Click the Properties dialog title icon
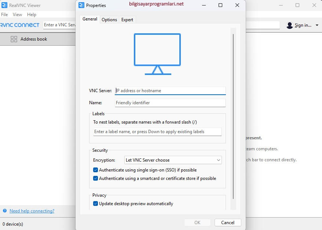The width and height of the screenshot is (322, 230). [x=81, y=5]
